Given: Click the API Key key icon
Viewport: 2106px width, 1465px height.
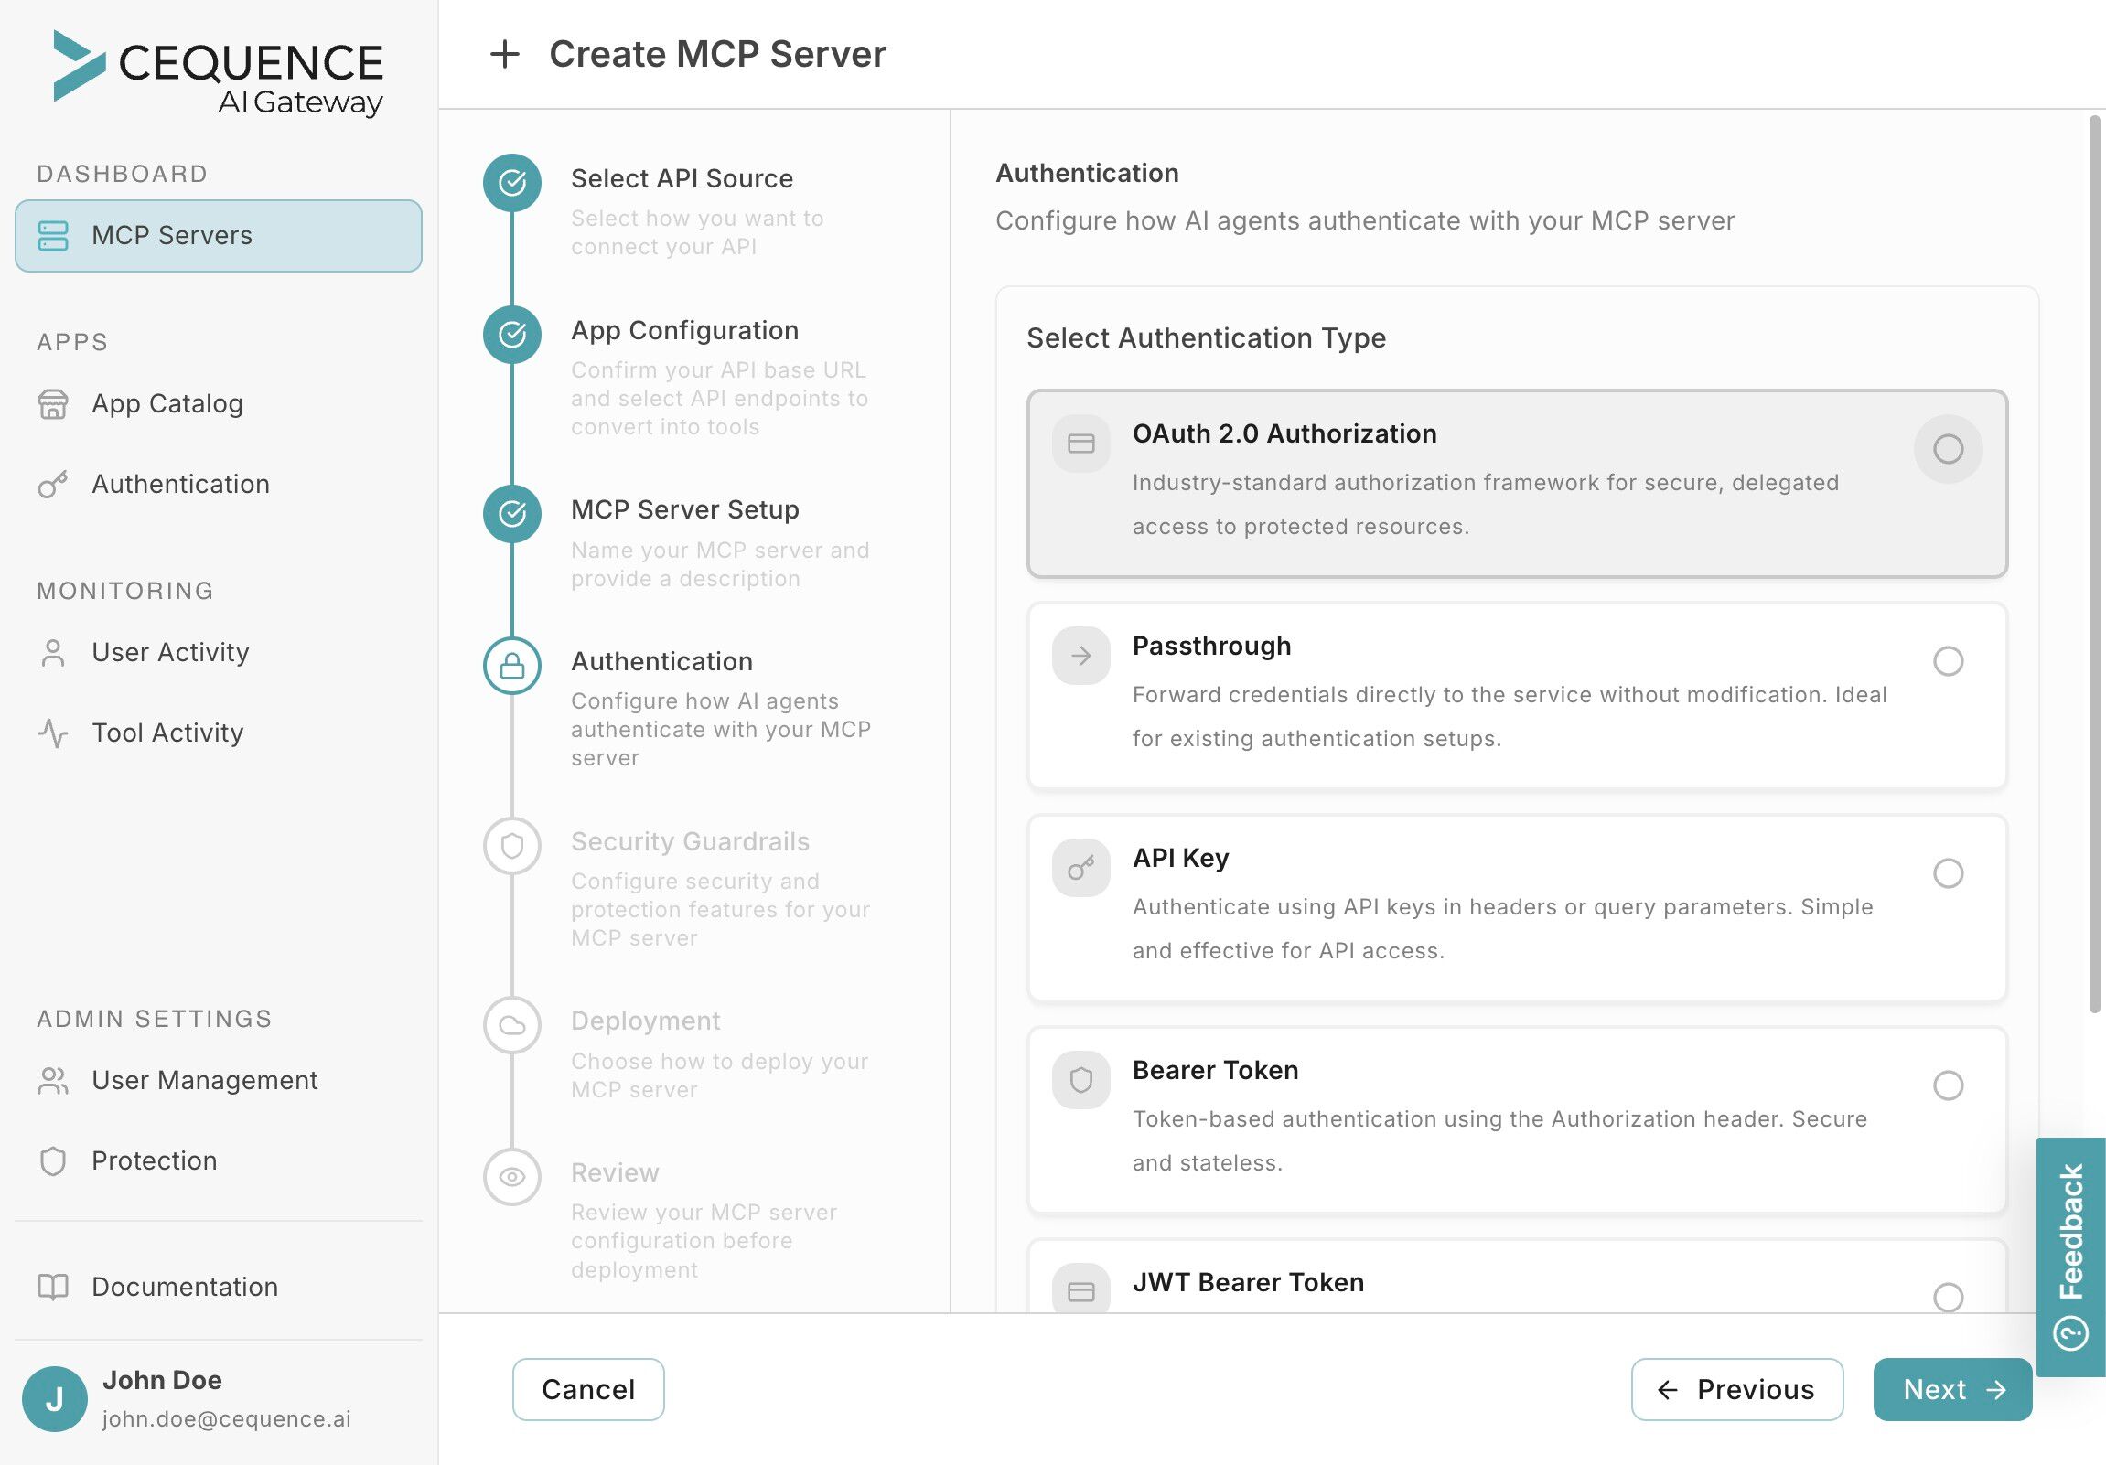Looking at the screenshot, I should tap(1080, 867).
